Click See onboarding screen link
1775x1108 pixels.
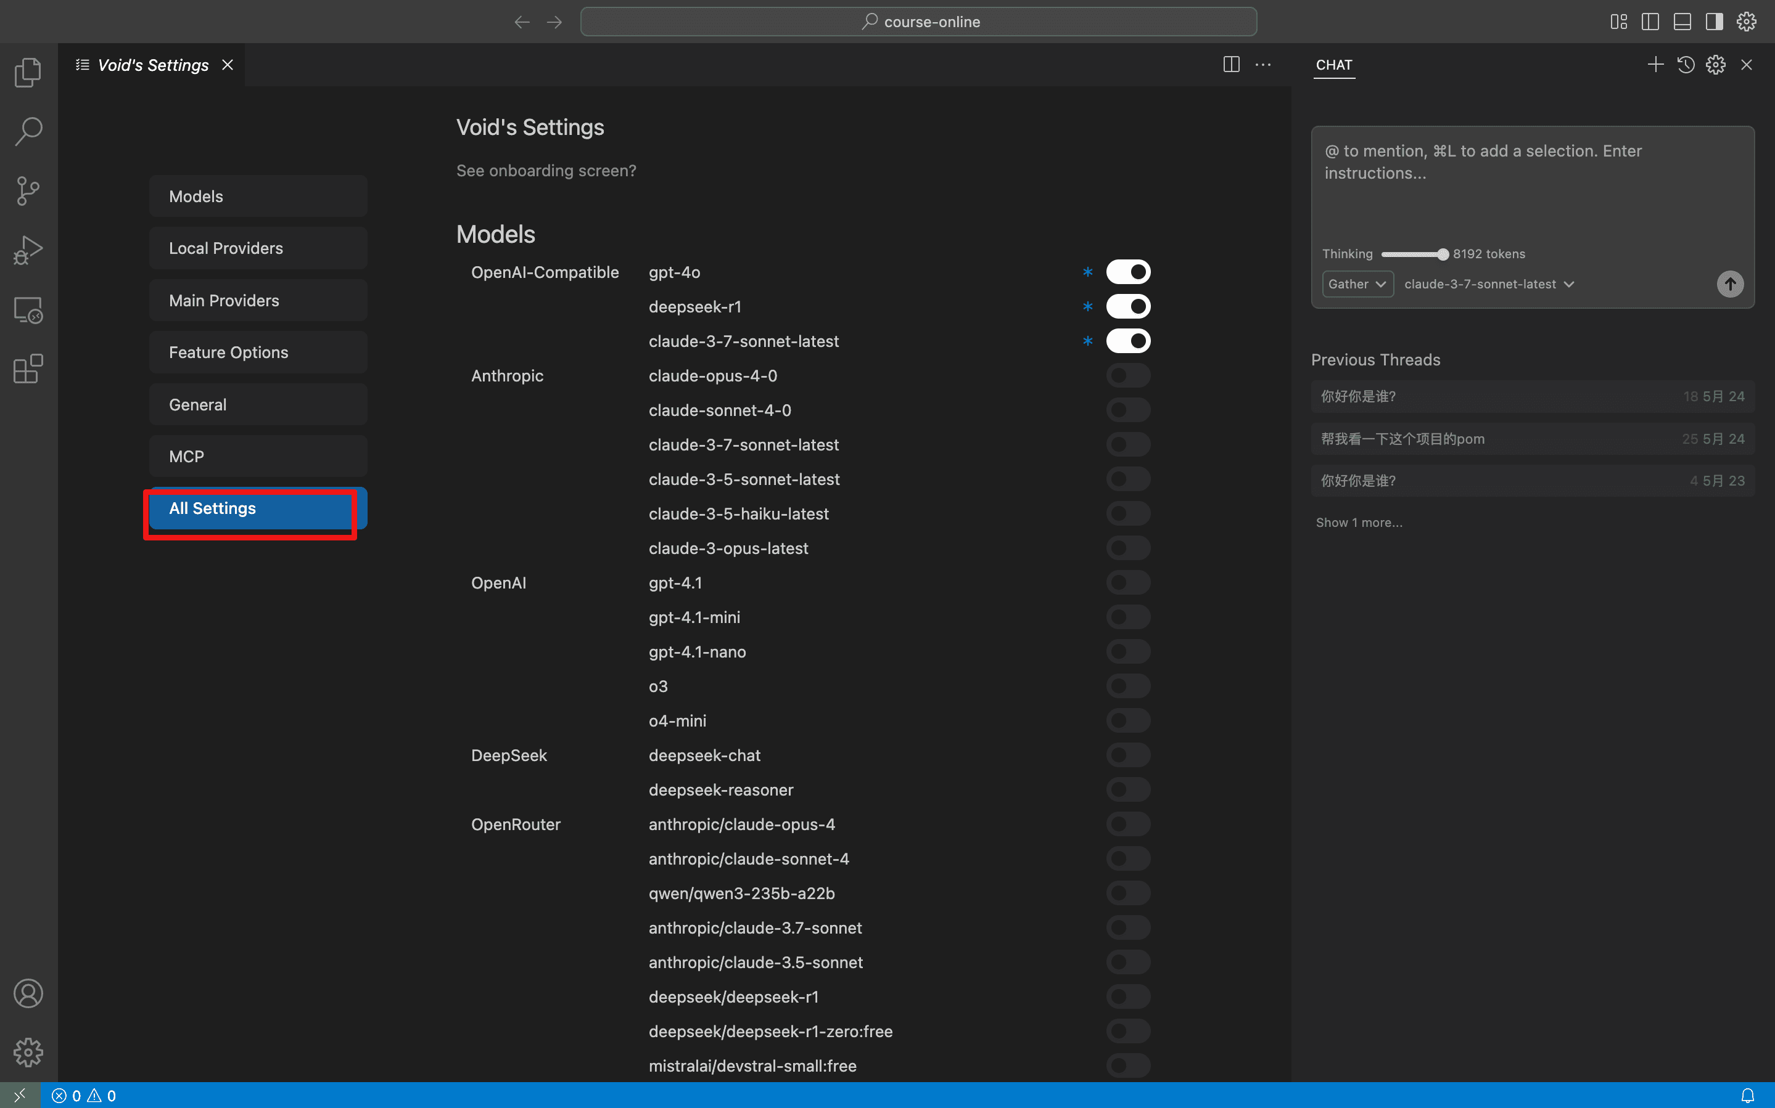(x=546, y=170)
